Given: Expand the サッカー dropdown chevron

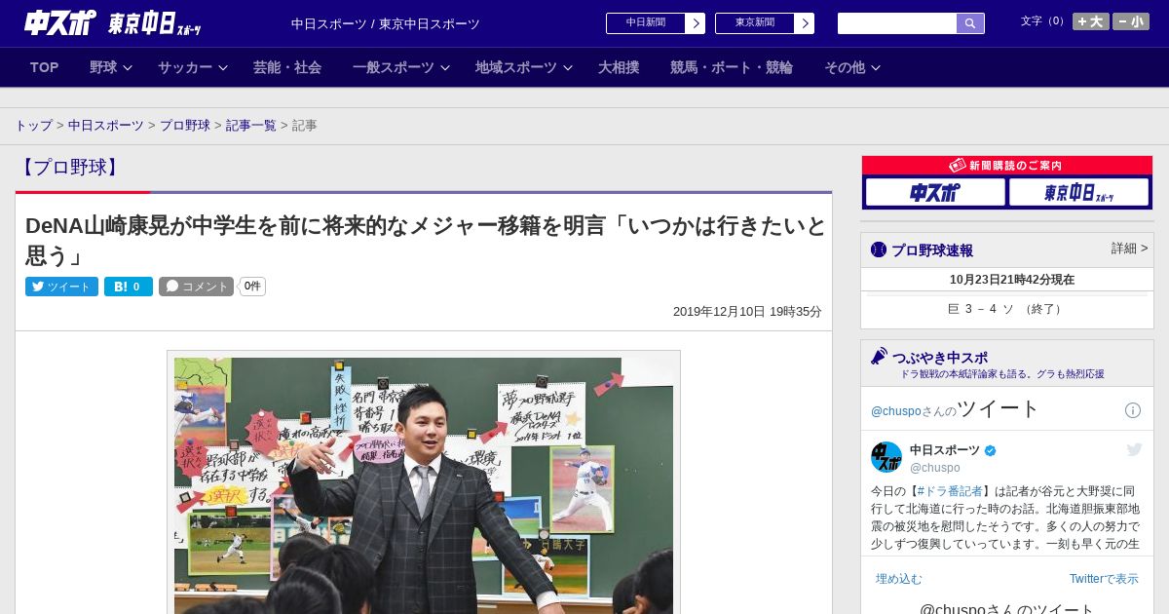Looking at the screenshot, I should tap(223, 67).
